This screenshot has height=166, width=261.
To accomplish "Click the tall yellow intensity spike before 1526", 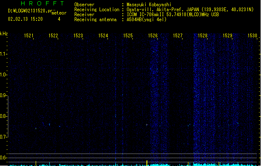I will coord(147,163).
